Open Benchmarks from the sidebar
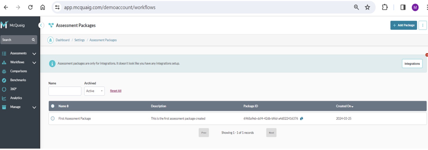 click(18, 80)
